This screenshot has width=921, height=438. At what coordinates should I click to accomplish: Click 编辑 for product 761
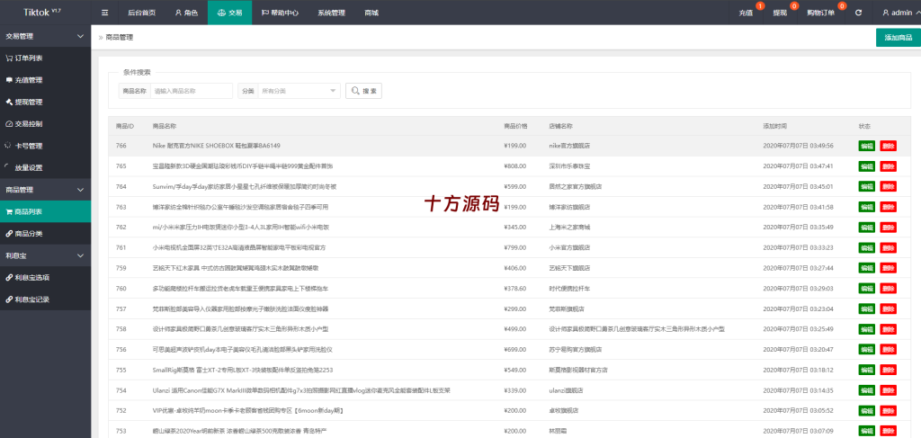pos(866,247)
